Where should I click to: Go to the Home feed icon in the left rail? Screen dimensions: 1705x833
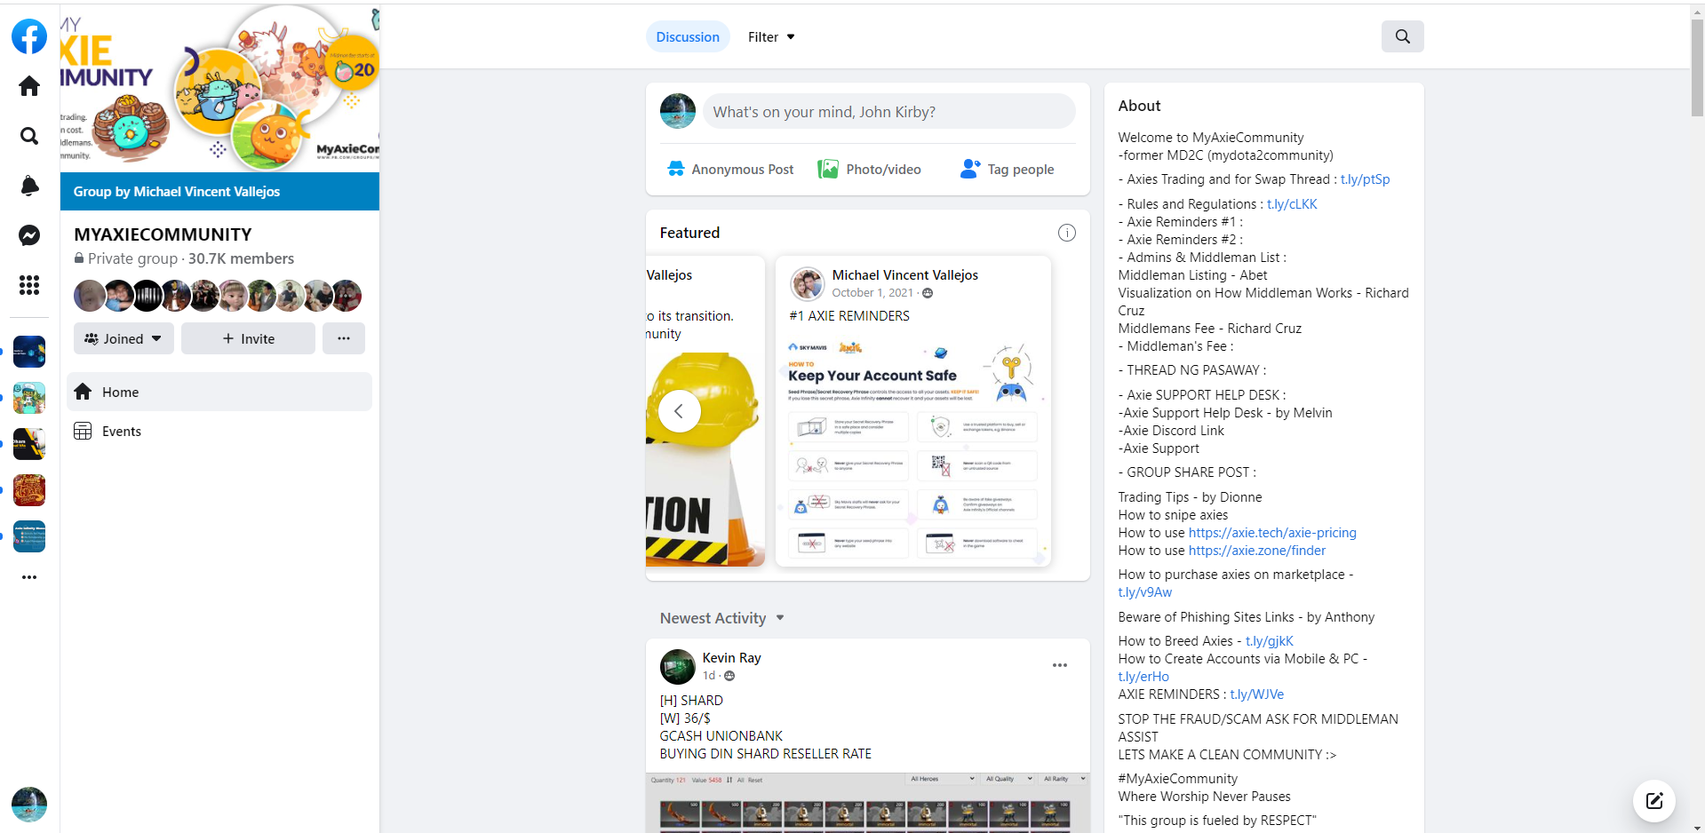[29, 86]
